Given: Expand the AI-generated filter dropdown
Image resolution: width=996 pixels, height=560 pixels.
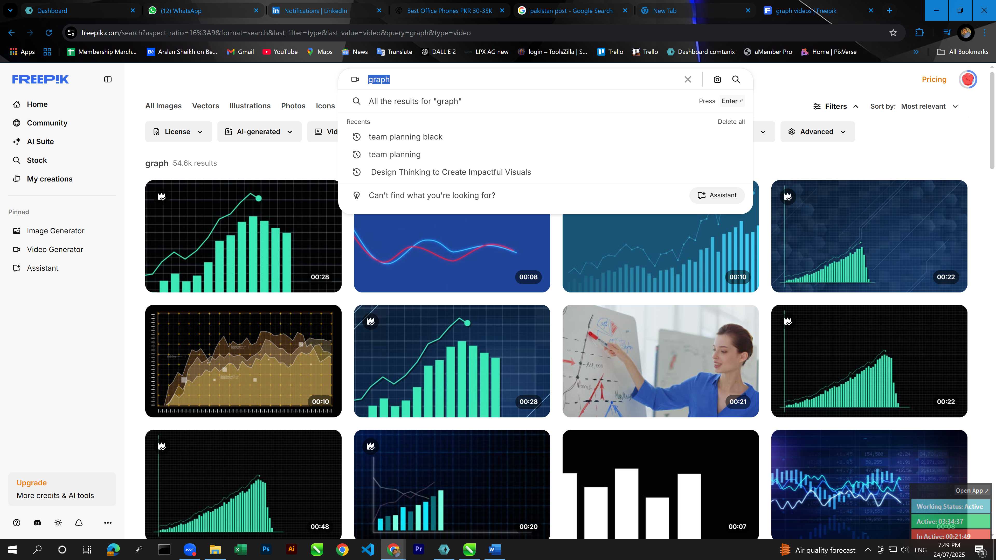Looking at the screenshot, I should pos(259,132).
